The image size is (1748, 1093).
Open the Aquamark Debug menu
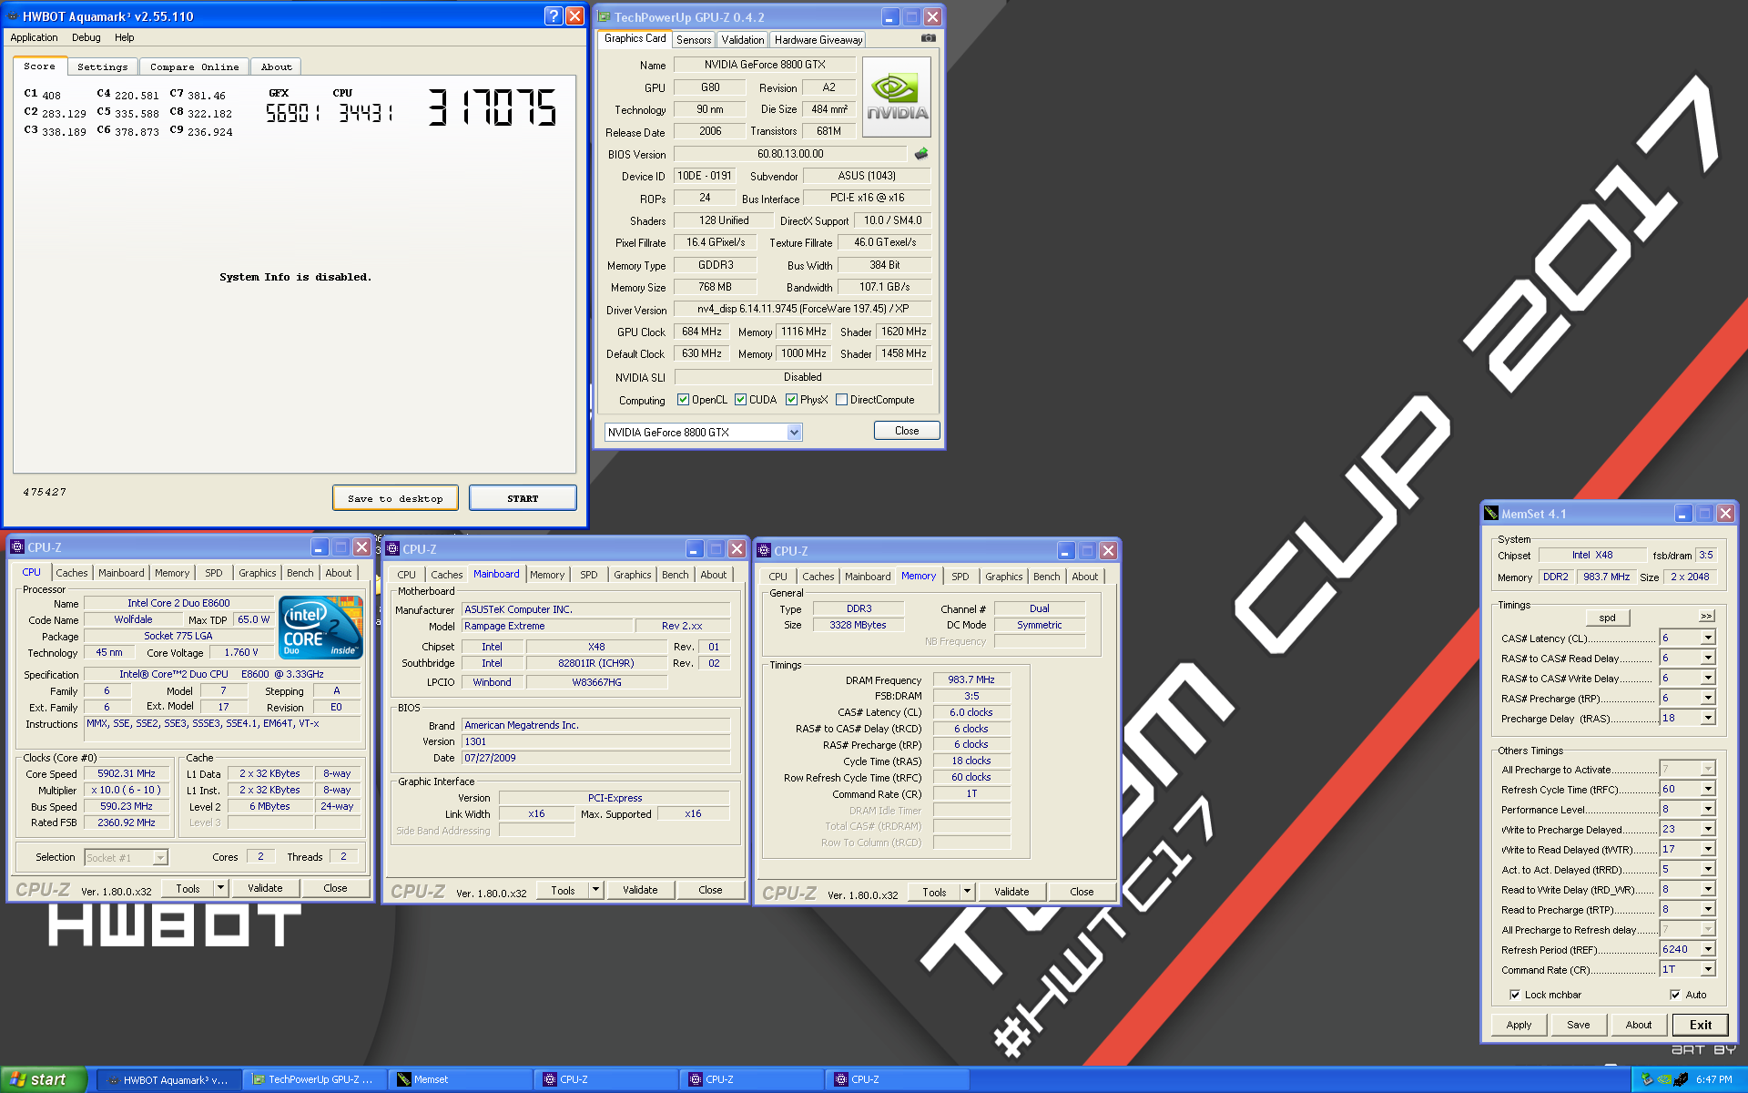point(86,37)
